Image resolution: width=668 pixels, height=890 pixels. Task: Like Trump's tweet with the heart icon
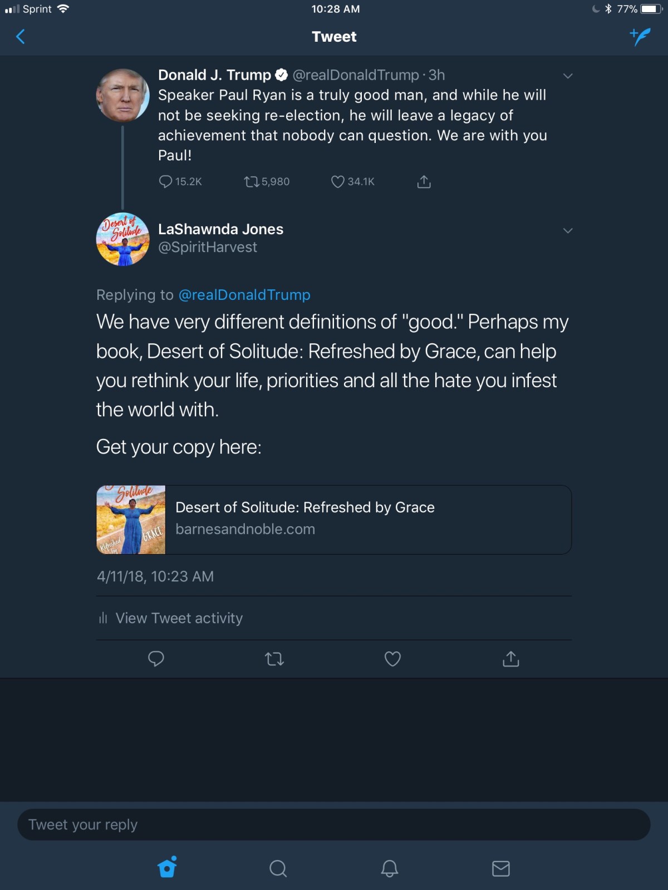point(338,181)
